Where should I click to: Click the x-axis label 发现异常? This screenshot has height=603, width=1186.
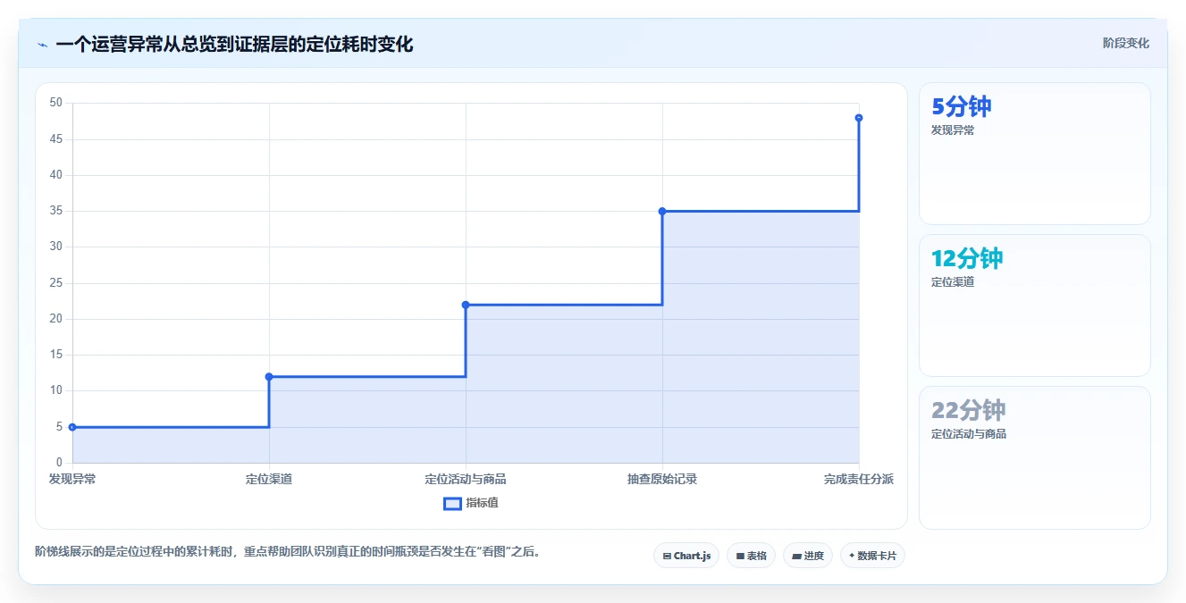[x=72, y=479]
